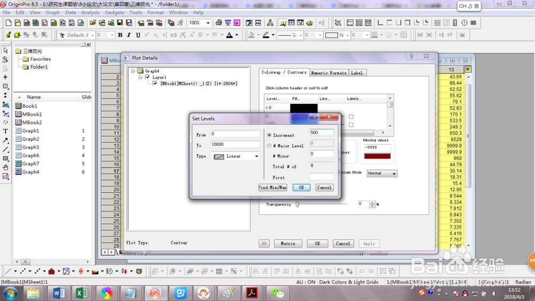Expand panel with the >> button
This screenshot has width=535, height=301.
(x=264, y=244)
